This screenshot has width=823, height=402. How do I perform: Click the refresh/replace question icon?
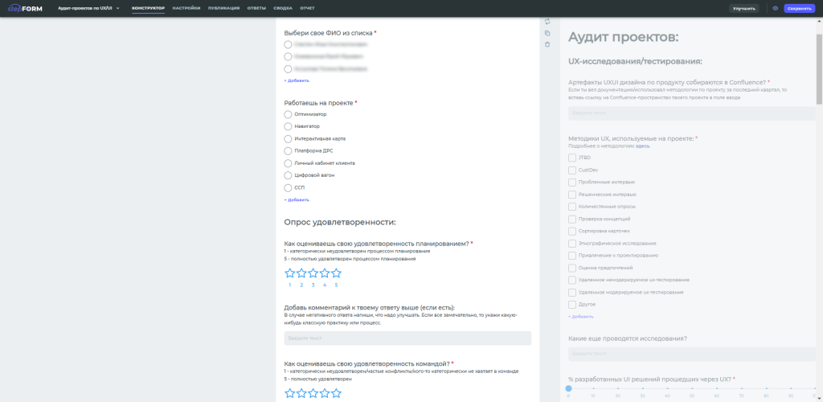(x=547, y=22)
